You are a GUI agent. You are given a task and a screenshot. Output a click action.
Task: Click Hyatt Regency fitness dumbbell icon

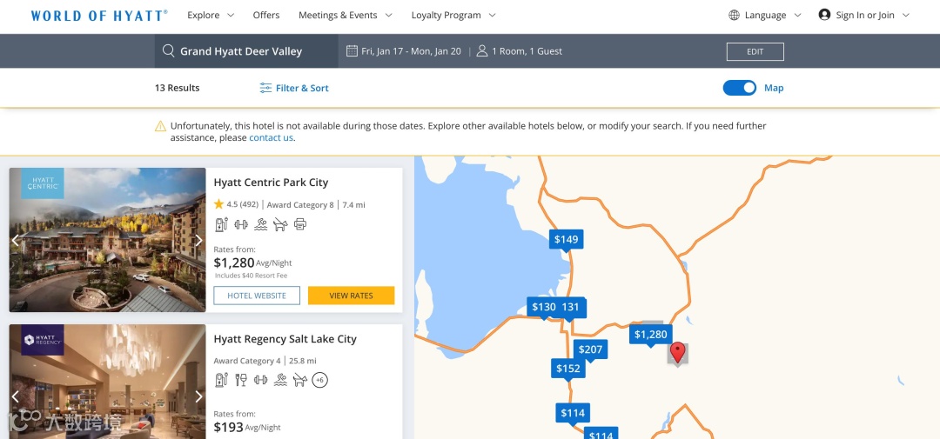point(261,380)
